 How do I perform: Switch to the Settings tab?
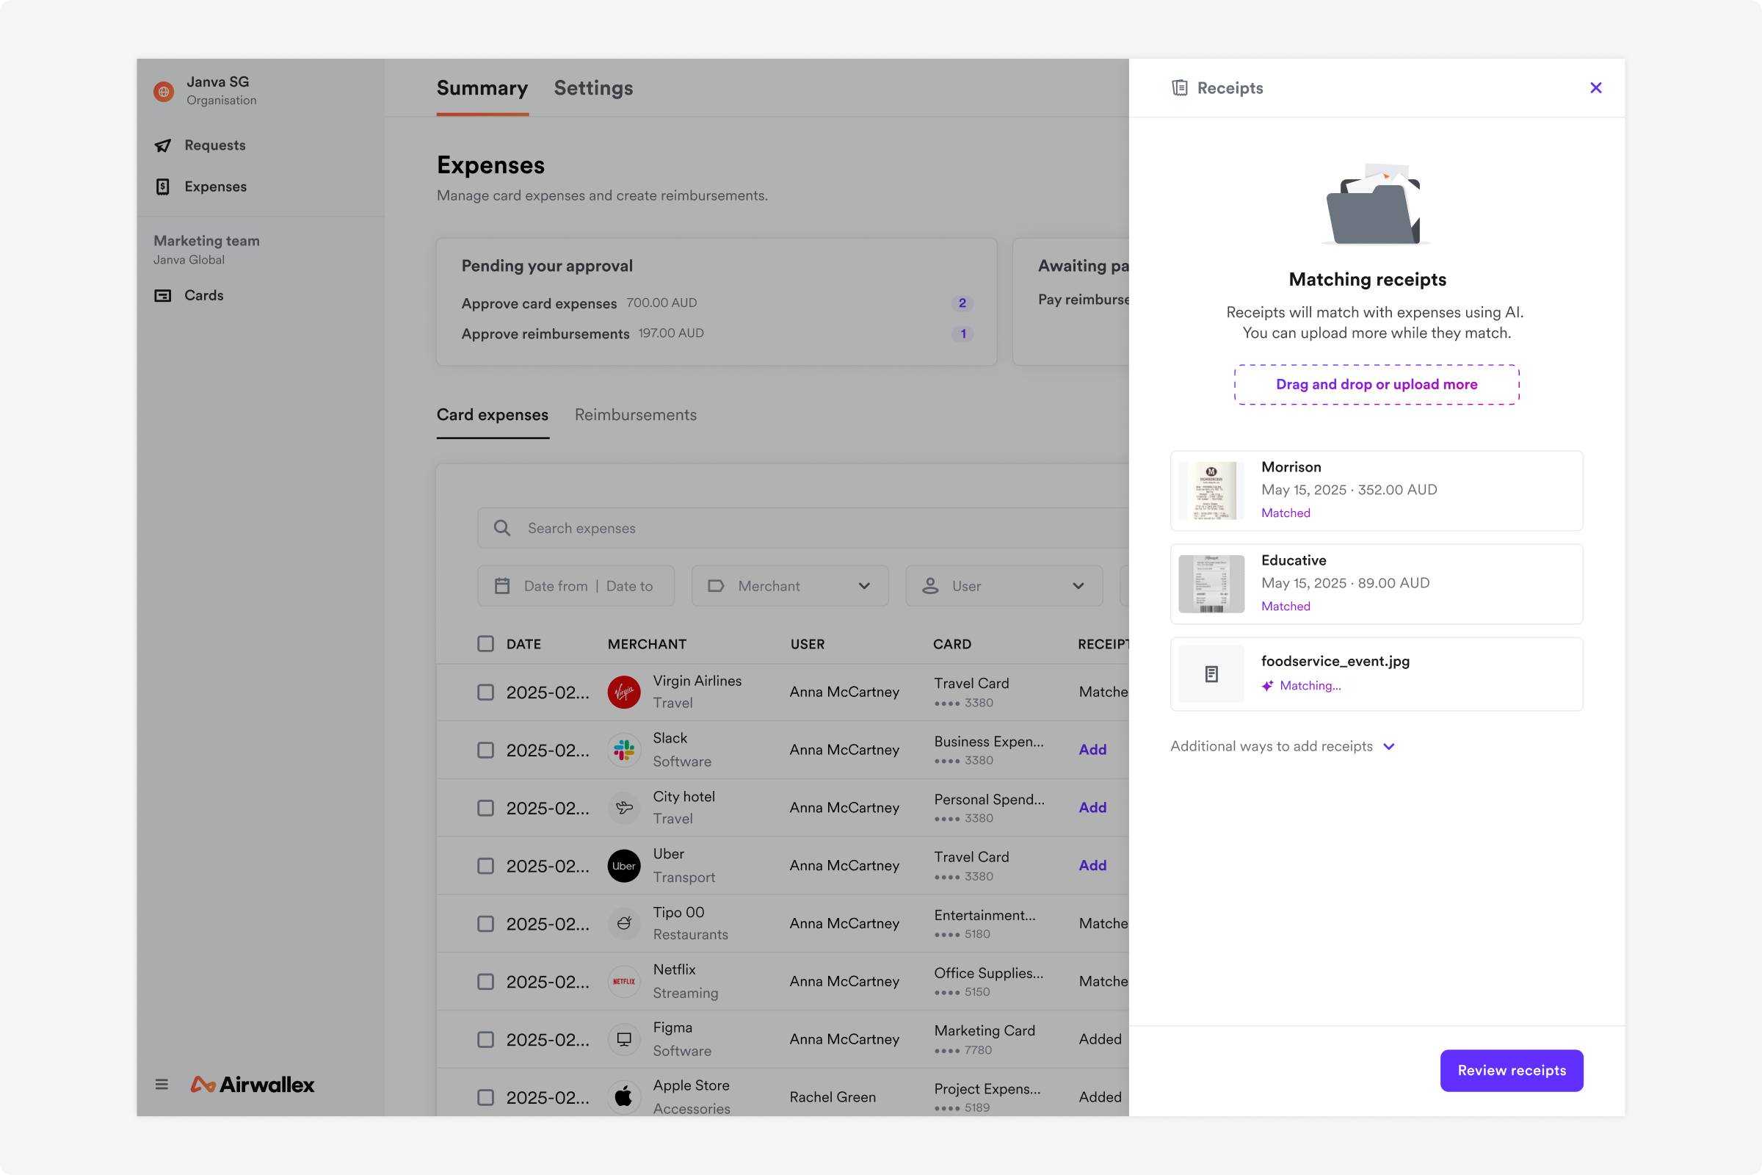pos(593,88)
